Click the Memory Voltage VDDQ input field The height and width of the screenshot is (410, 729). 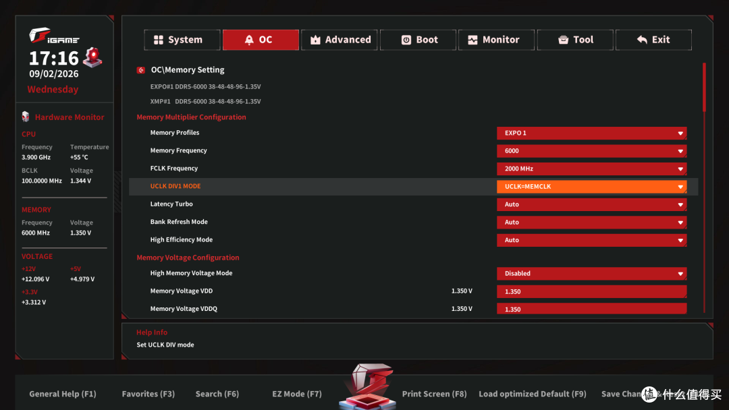(591, 309)
